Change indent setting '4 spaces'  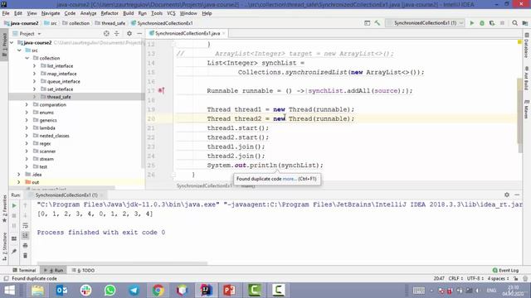click(498, 278)
